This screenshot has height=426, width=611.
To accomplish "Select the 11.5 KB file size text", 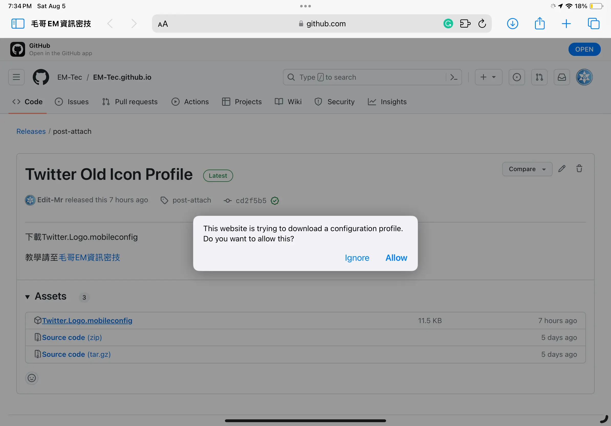I will pyautogui.click(x=430, y=321).
